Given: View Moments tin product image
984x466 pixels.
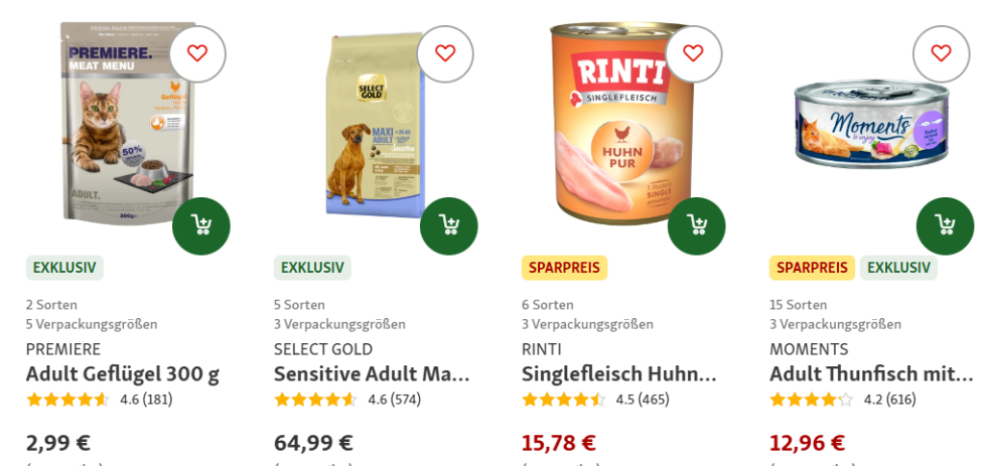Looking at the screenshot, I should (873, 124).
